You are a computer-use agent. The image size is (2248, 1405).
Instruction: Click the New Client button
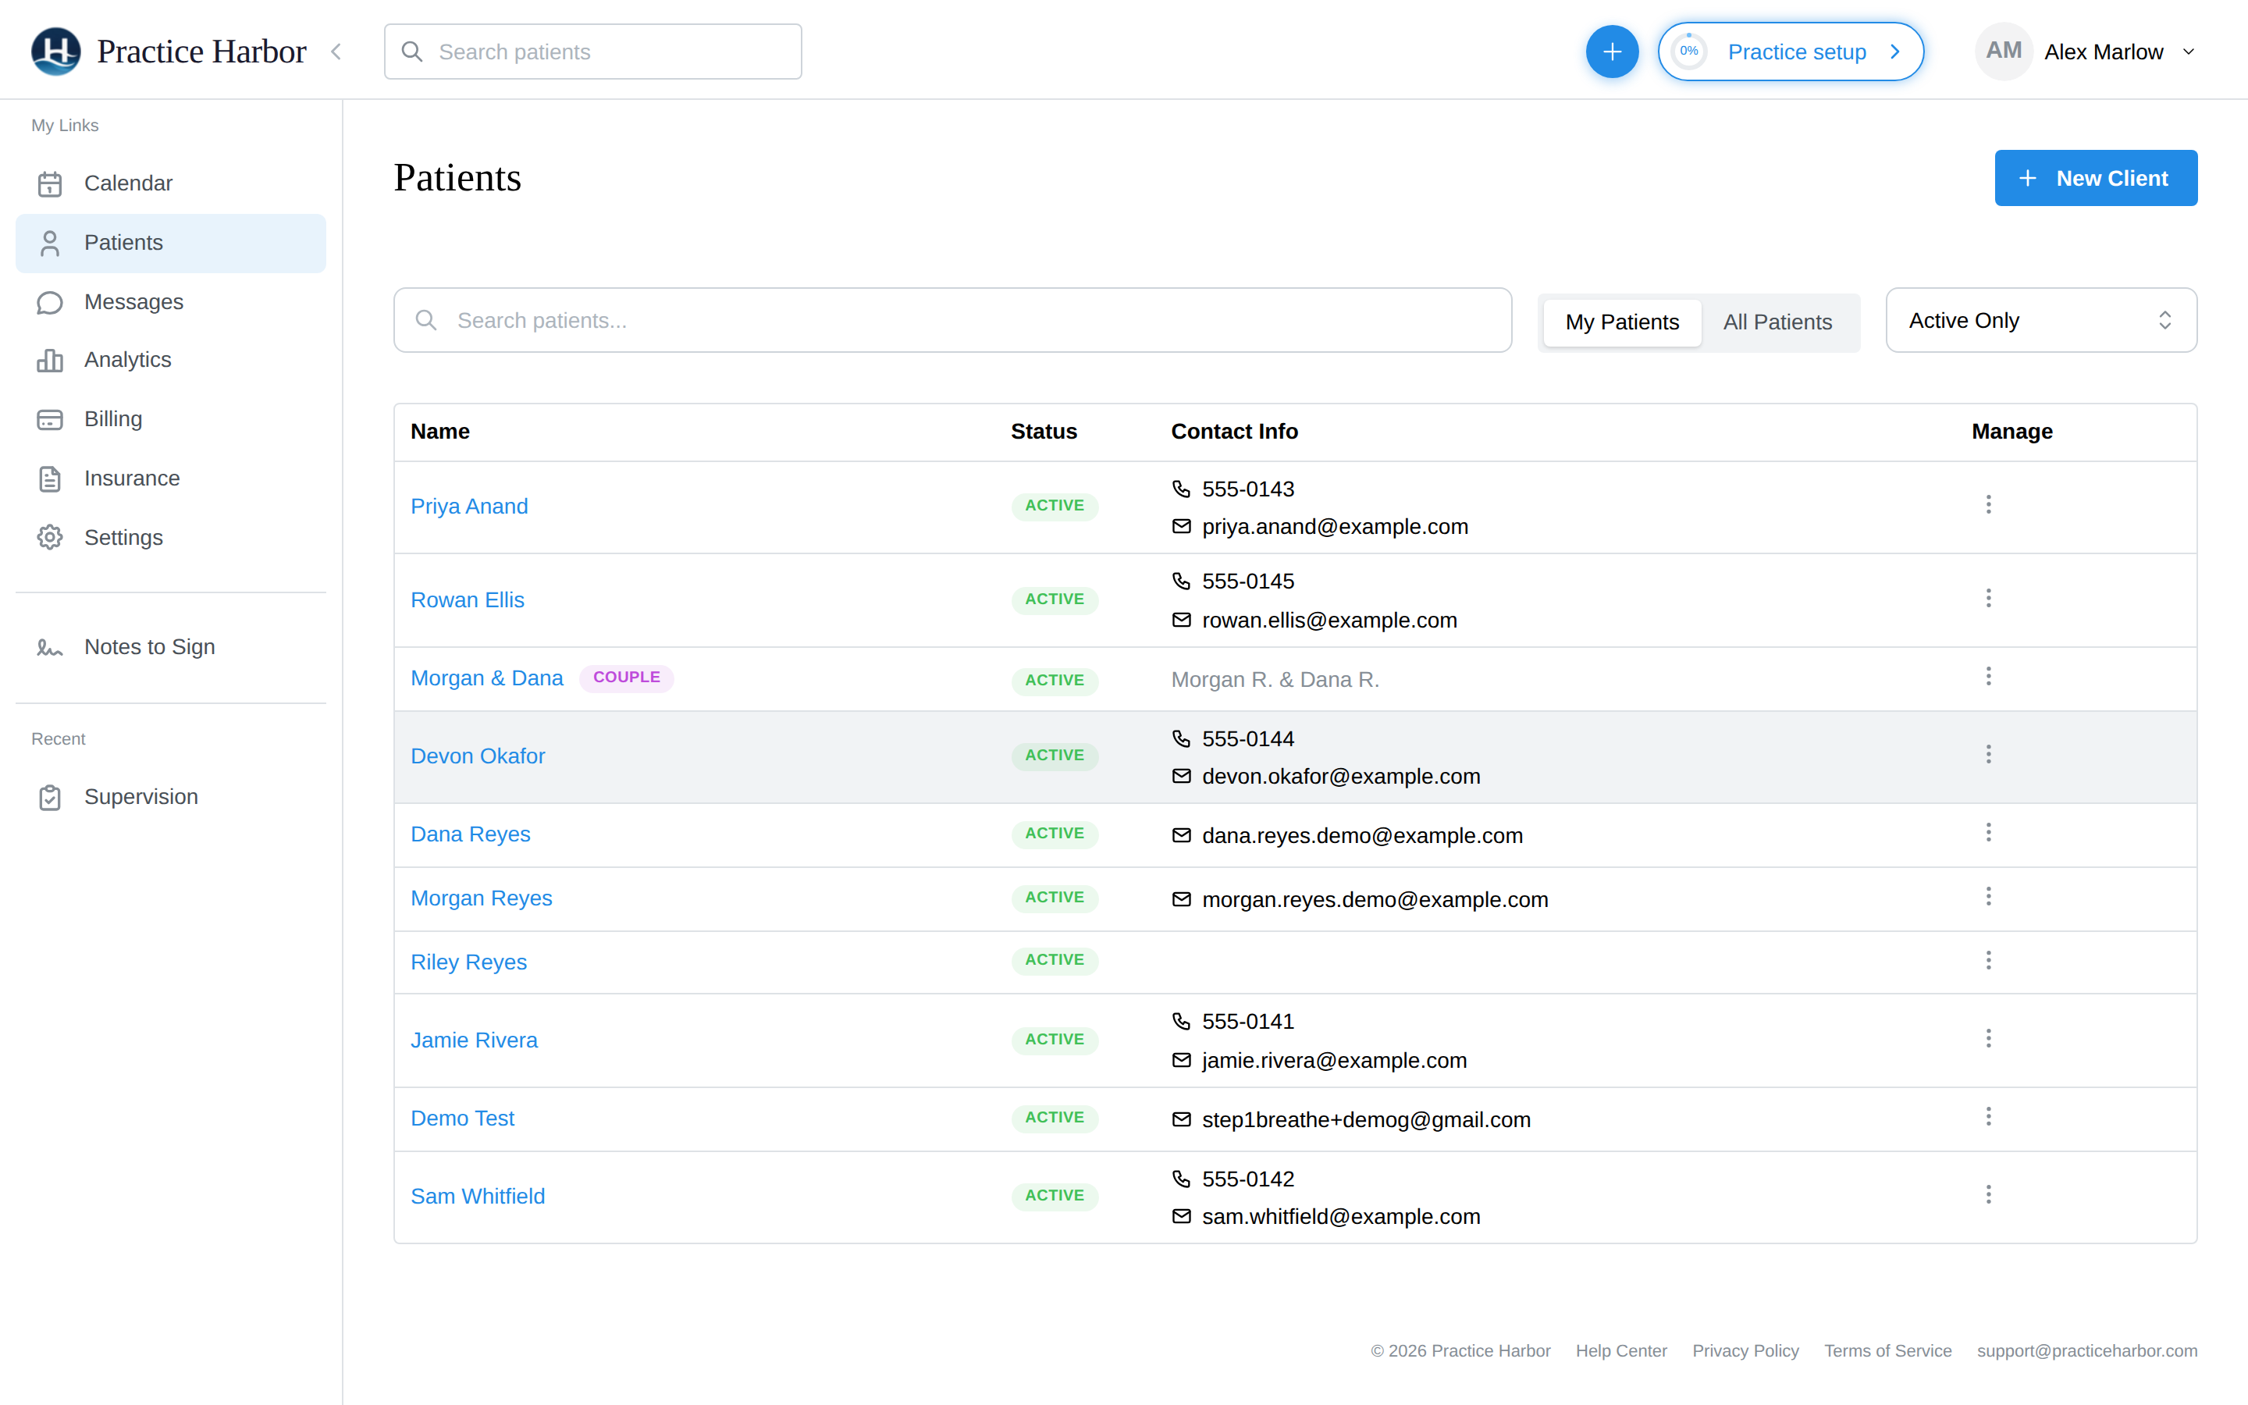click(2096, 179)
